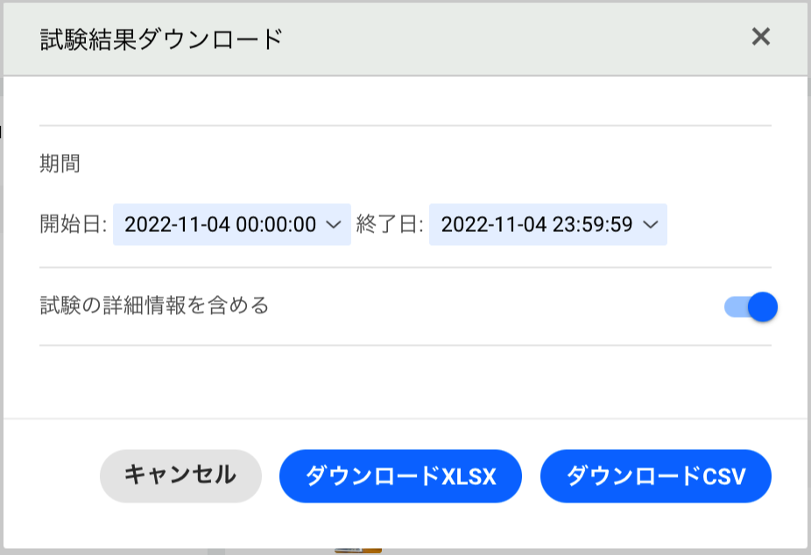Image resolution: width=811 pixels, height=555 pixels.
Task: Toggle 試験の詳細情報を含める switch
Action: click(x=751, y=306)
